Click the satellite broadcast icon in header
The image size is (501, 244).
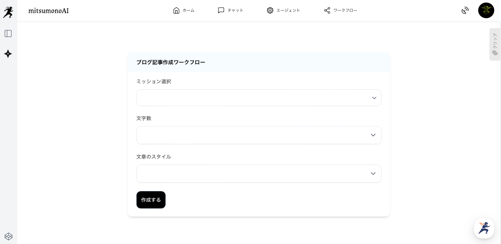(465, 11)
